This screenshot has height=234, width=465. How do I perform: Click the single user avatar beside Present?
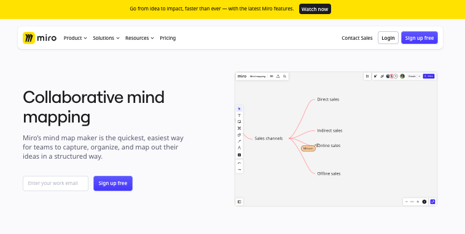pyautogui.click(x=402, y=77)
